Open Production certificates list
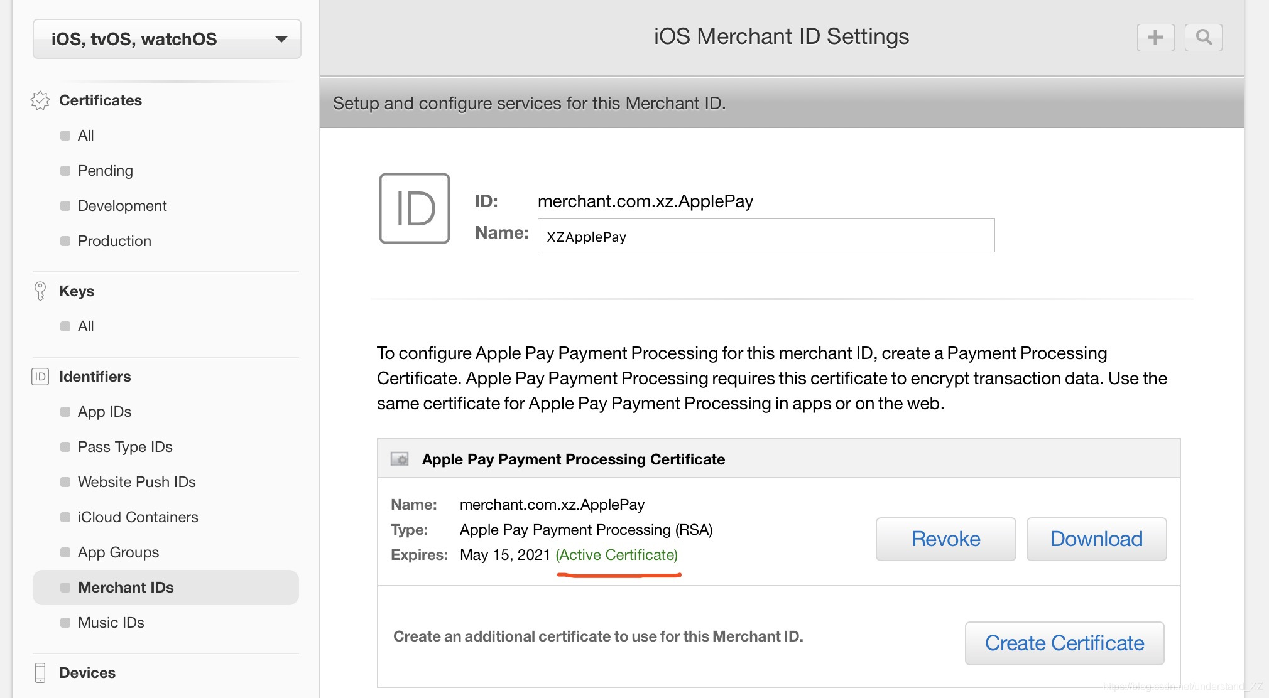The image size is (1269, 698). point(114,241)
